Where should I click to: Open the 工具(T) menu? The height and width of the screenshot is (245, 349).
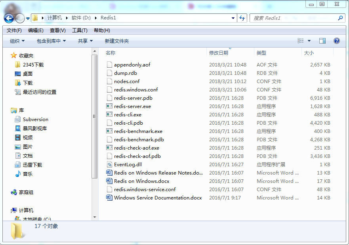coord(80,30)
